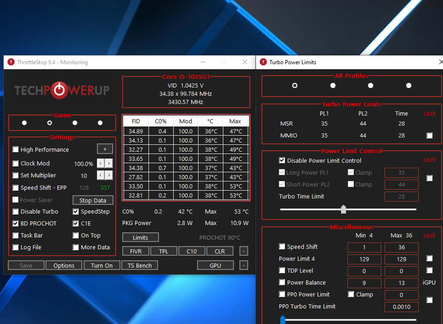Screen dimensions: 443x324
Task: Enable the Power Balance checkbox
Action: coord(282,282)
